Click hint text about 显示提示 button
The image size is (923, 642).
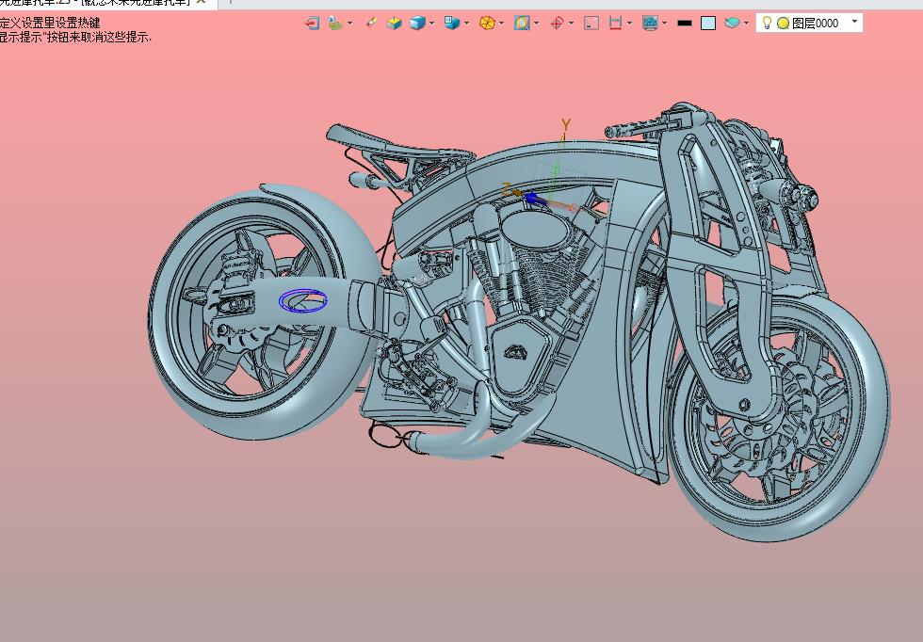pos(75,37)
